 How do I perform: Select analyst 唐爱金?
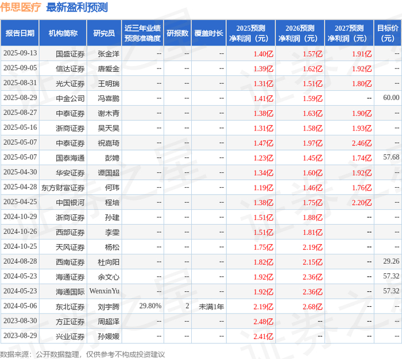[109, 69]
